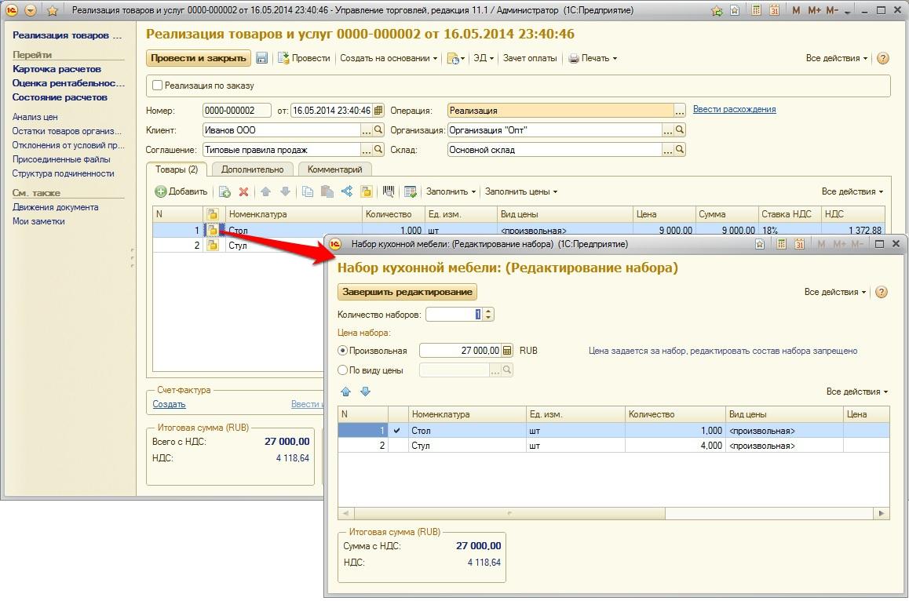
Task: Click the copy row icon next to Добавить
Action: 225,191
